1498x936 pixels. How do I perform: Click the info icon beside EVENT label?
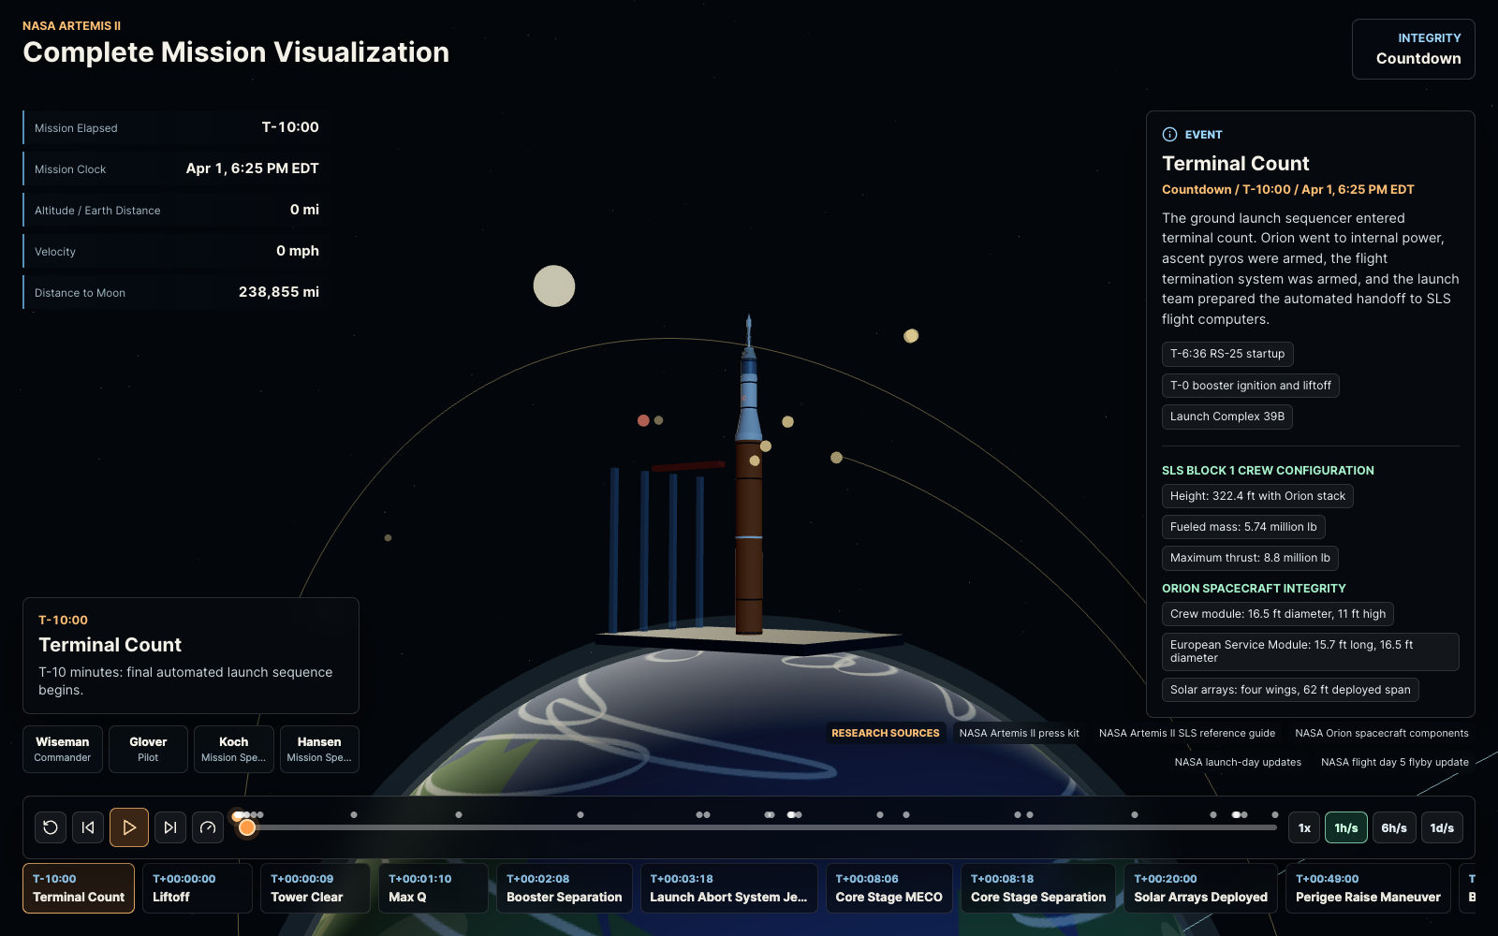click(1169, 135)
